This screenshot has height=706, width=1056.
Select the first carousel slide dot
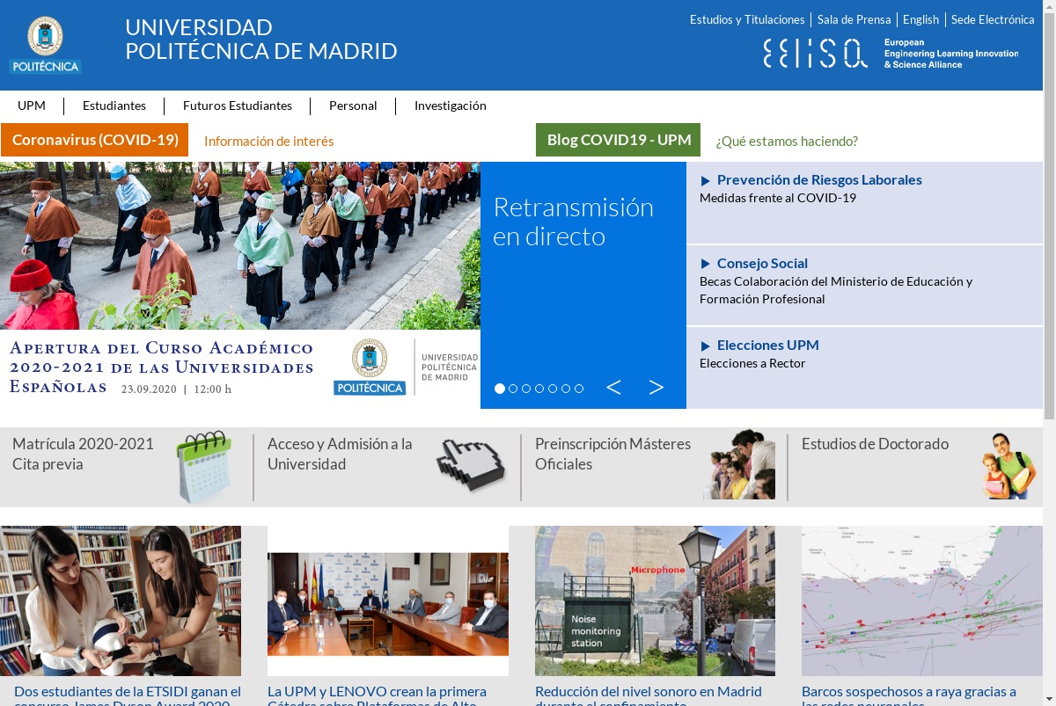[x=500, y=389]
